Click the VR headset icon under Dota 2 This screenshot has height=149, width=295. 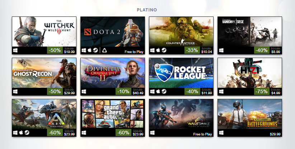[x=104, y=50]
